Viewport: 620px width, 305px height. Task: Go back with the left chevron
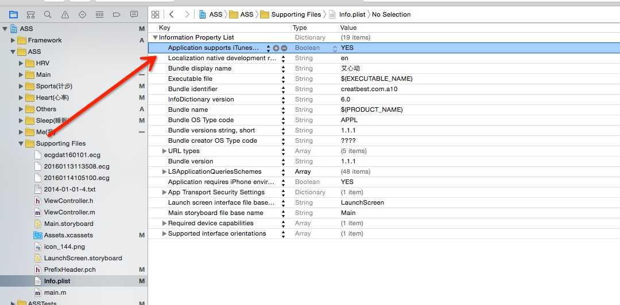(171, 14)
